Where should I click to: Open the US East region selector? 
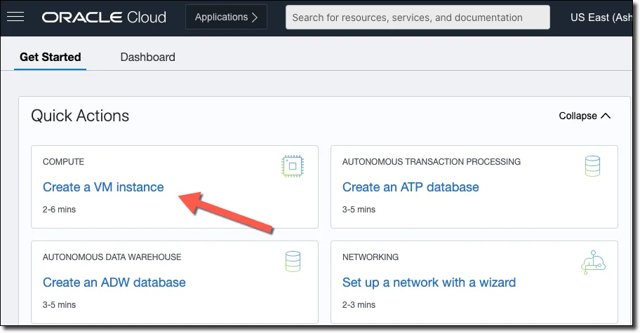(x=601, y=17)
